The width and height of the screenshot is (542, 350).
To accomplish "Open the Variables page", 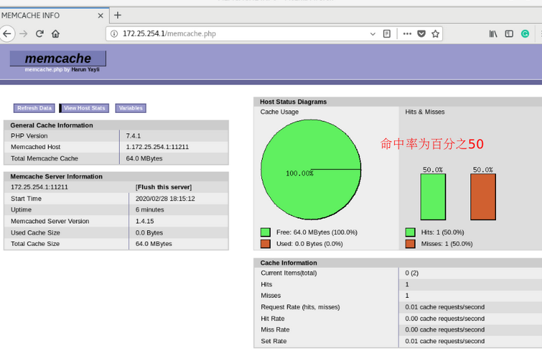I will pos(131,108).
